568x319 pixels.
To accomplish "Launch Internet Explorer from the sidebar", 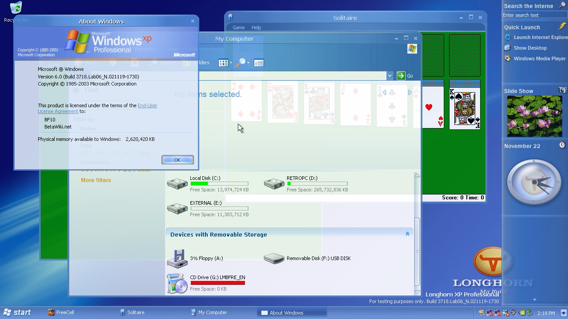I will [536, 37].
